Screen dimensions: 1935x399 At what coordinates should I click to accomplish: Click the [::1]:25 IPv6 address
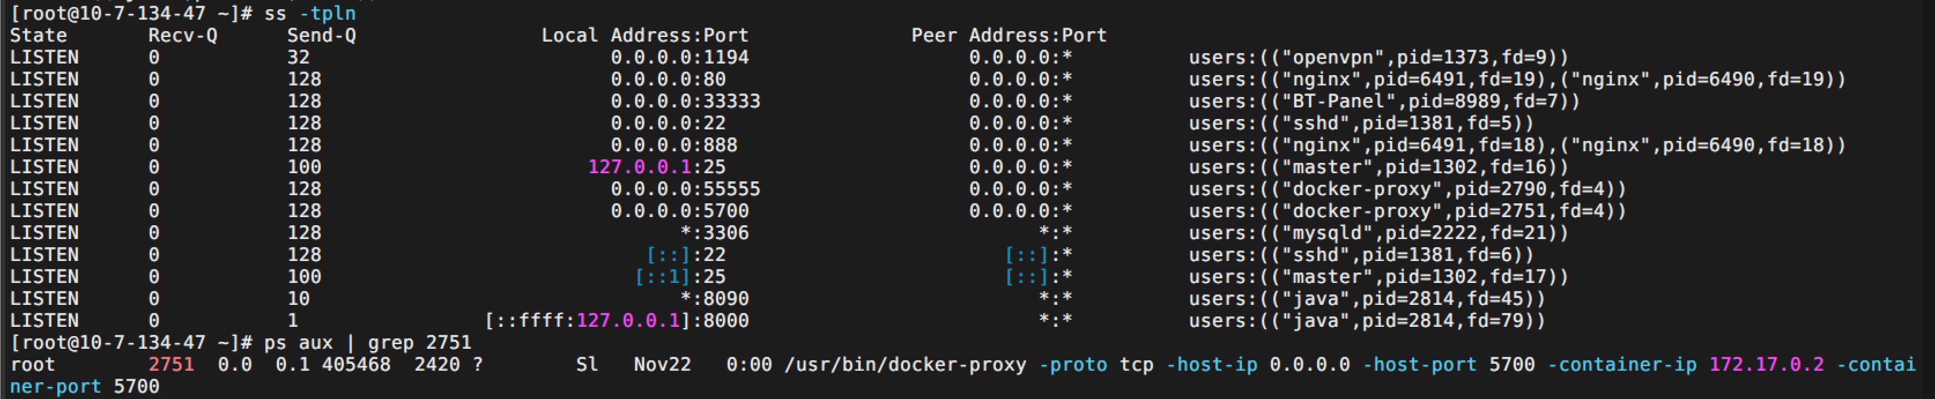pyautogui.click(x=680, y=277)
